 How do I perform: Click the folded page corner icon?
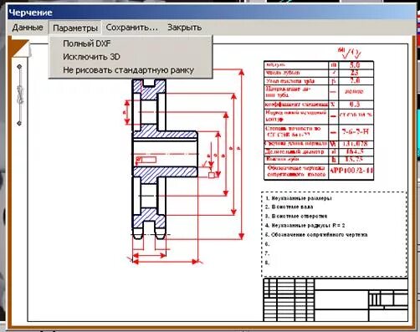[21, 49]
